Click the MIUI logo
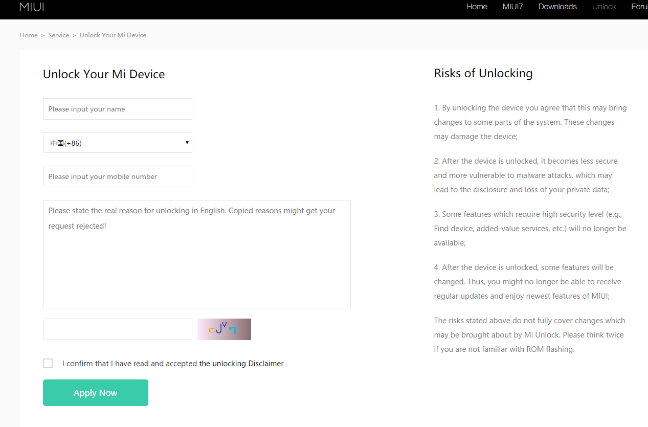This screenshot has width=648, height=427. coord(32,7)
